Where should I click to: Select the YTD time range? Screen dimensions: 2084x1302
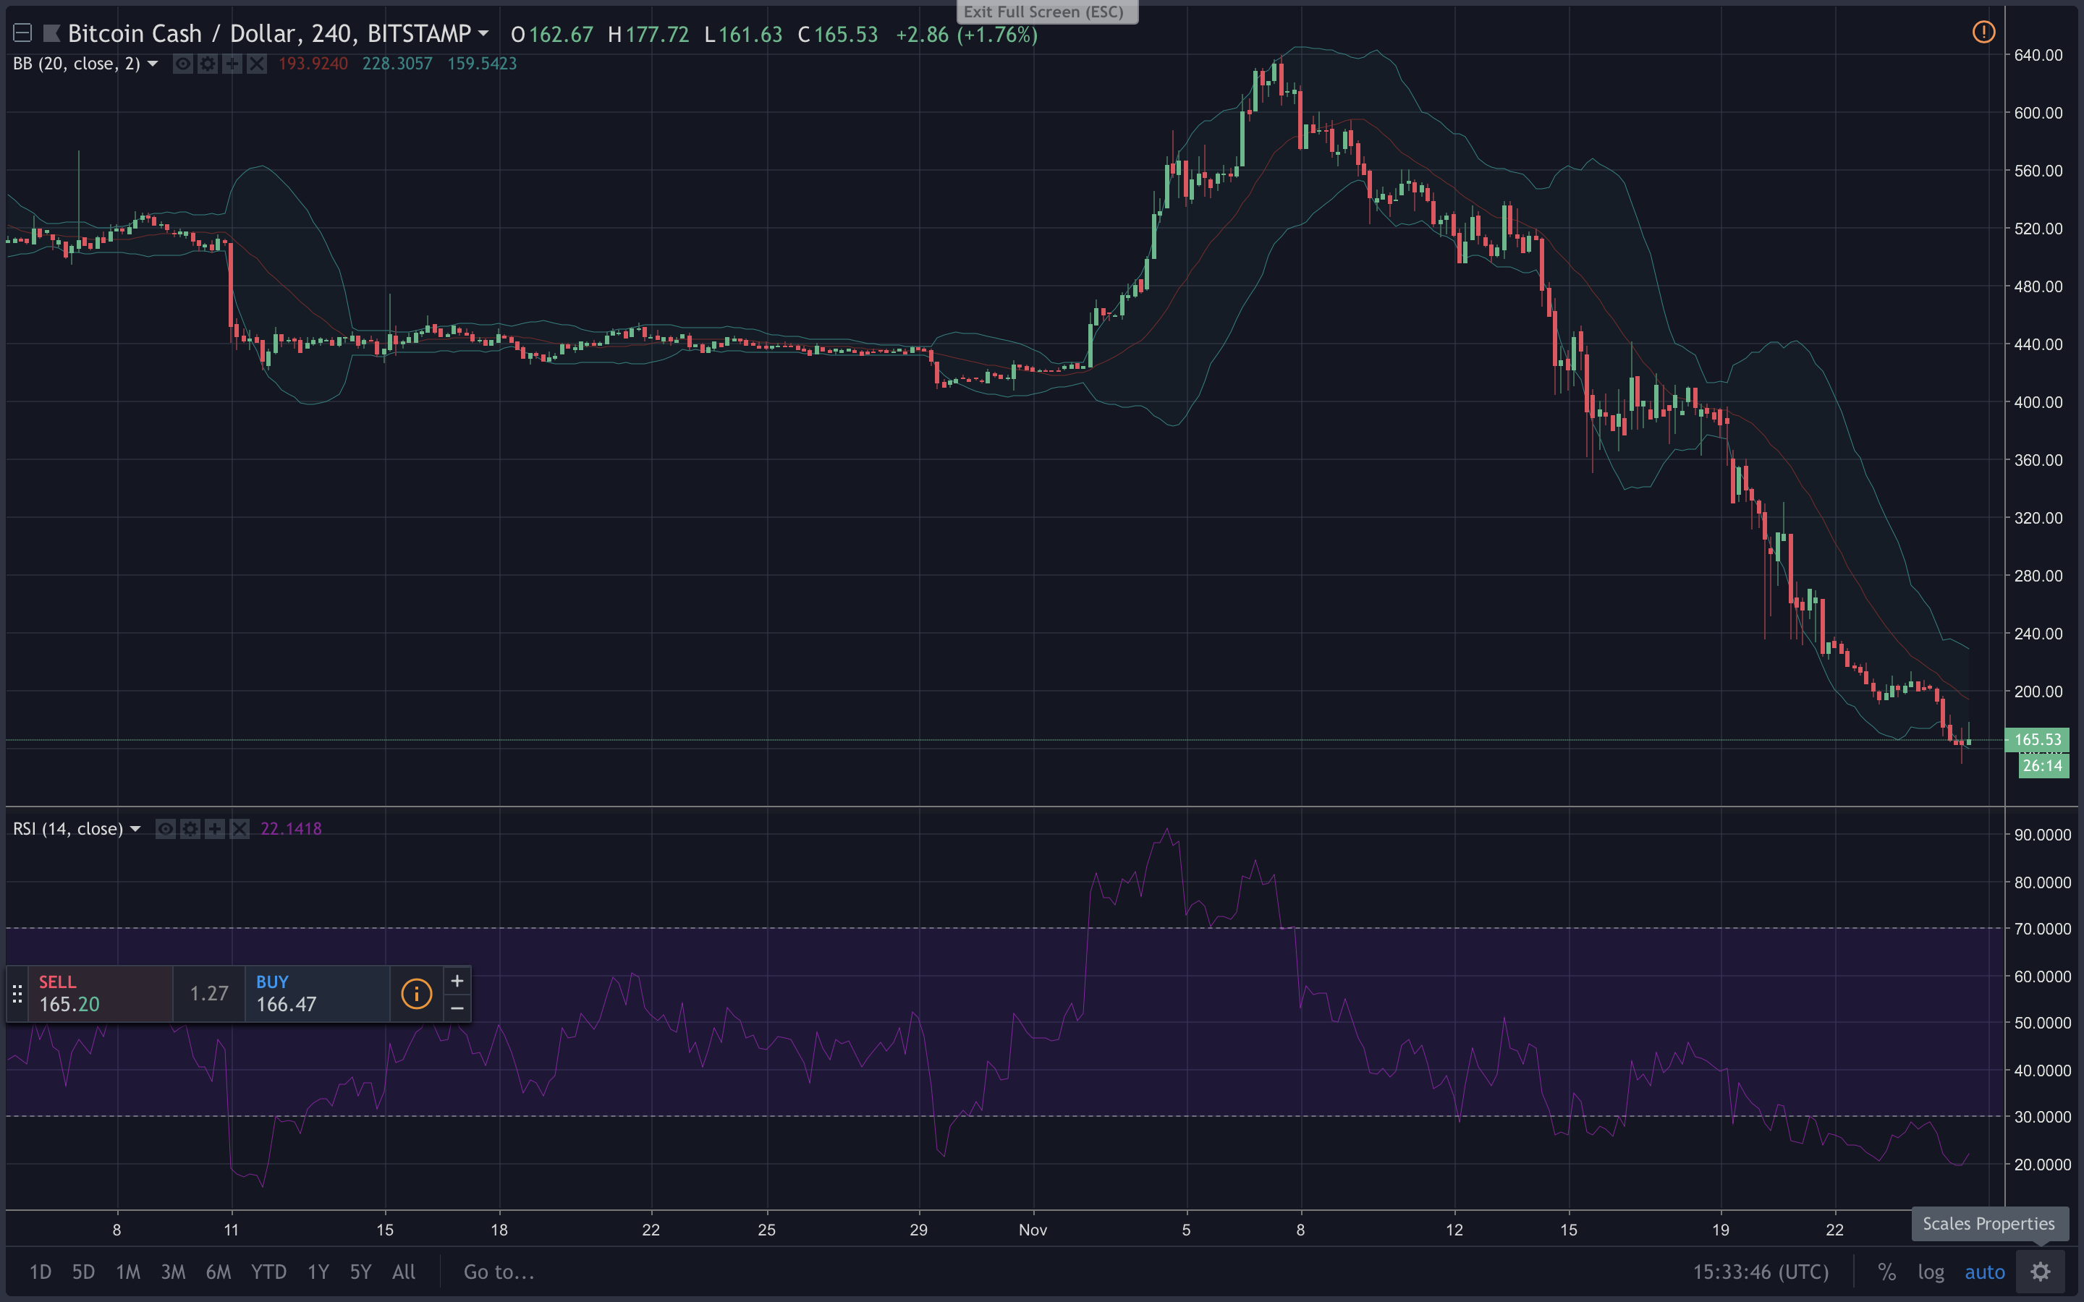(268, 1272)
